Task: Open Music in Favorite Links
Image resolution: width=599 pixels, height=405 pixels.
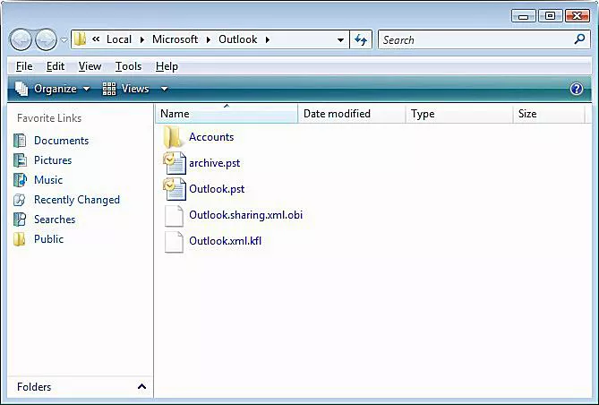Action: point(48,180)
